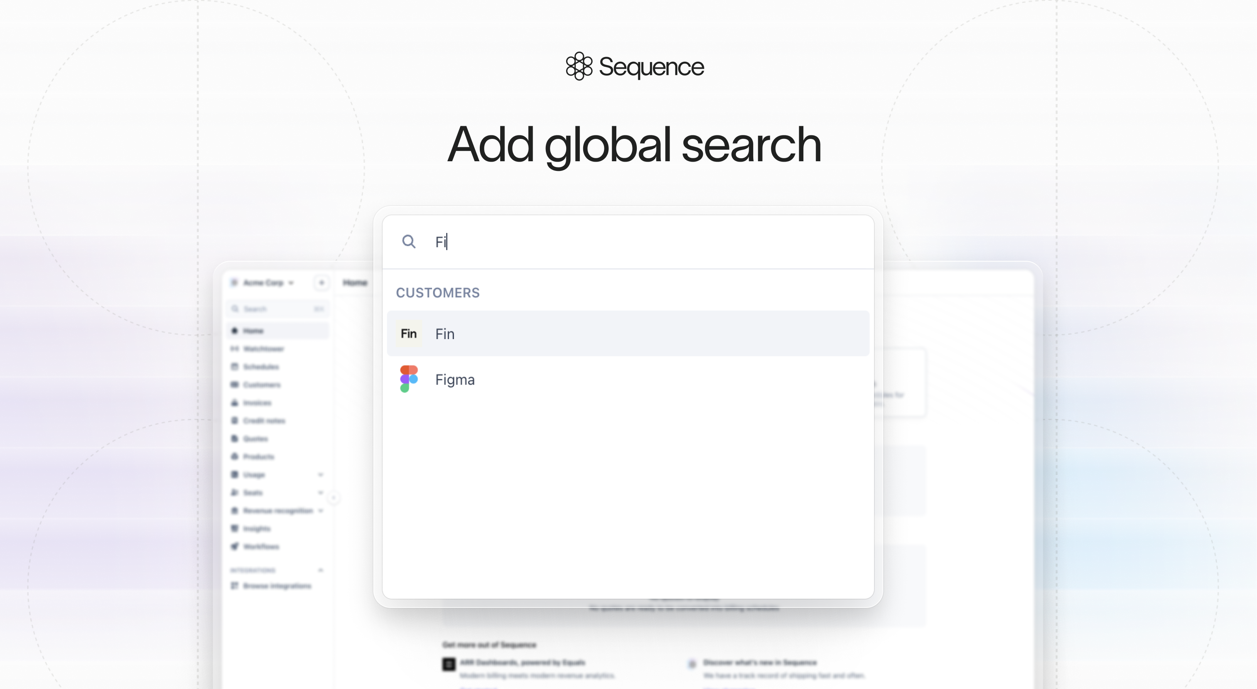Expand the Revenue recognition chevron
The width and height of the screenshot is (1257, 689).
(x=321, y=511)
